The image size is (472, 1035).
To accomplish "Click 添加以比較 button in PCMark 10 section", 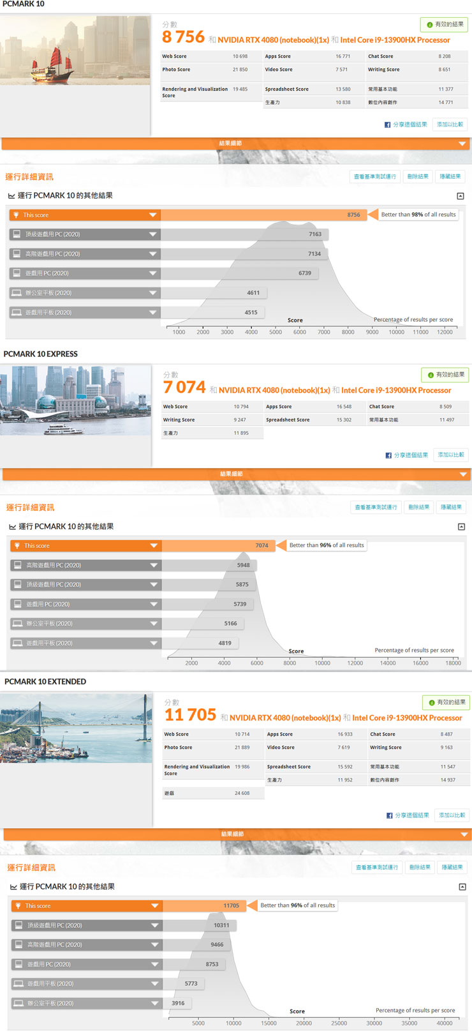I will point(450,125).
